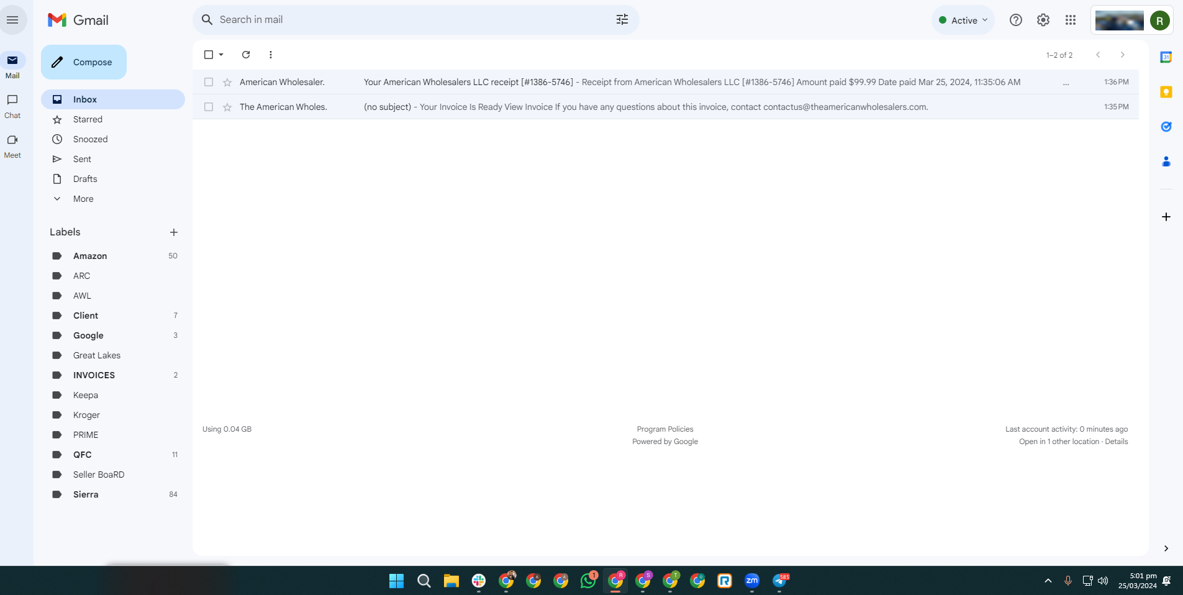
Task: Open Contacts side panel icon
Action: coord(1166,161)
